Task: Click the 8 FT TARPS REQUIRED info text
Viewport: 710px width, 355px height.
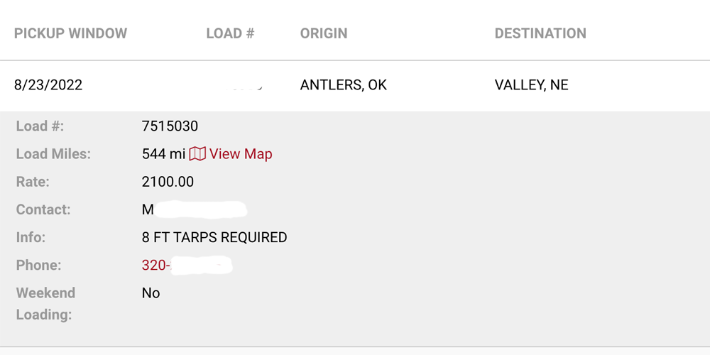Action: click(x=214, y=238)
